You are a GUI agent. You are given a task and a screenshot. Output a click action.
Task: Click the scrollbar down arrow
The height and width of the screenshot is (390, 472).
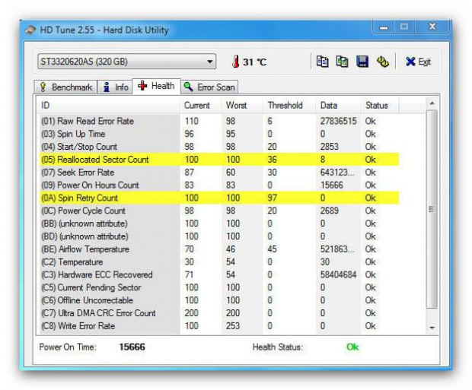click(x=432, y=328)
